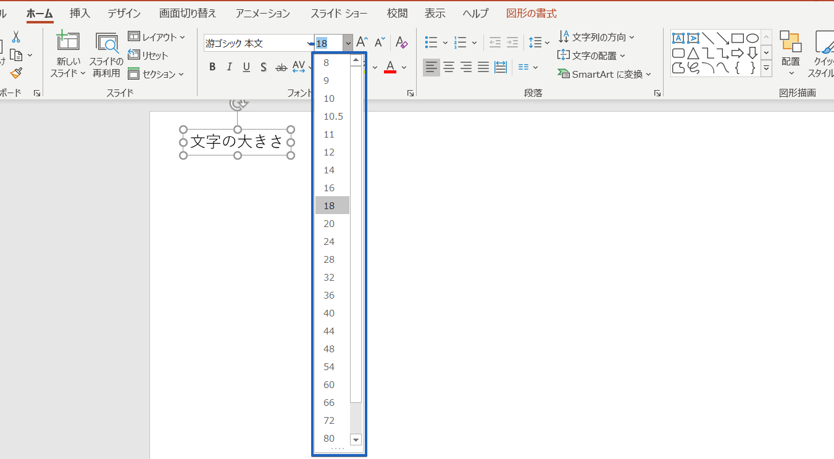Select the right arrow shape

coord(737,53)
